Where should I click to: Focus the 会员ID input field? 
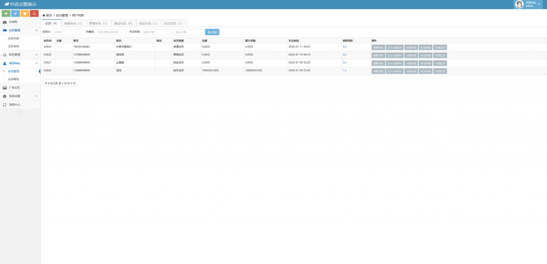(x=68, y=32)
